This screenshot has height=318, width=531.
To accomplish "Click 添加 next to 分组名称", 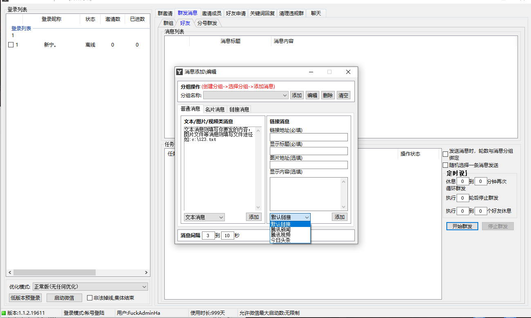I will 297,95.
